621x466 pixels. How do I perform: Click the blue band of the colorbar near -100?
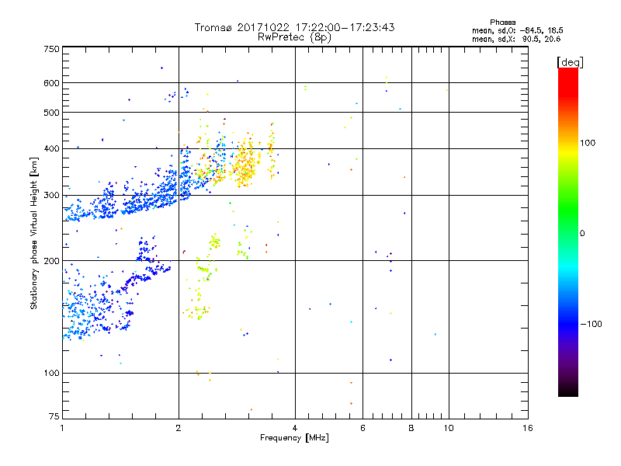(x=568, y=323)
